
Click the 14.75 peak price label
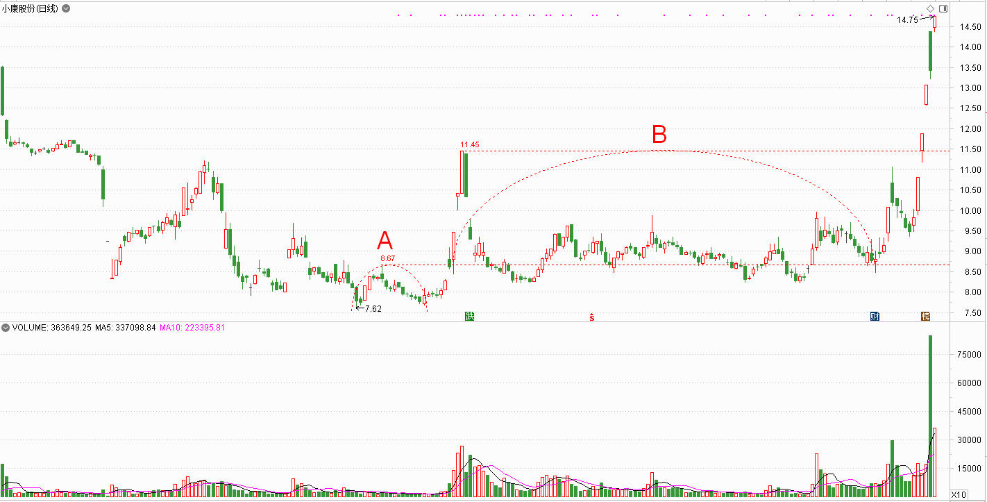click(906, 20)
